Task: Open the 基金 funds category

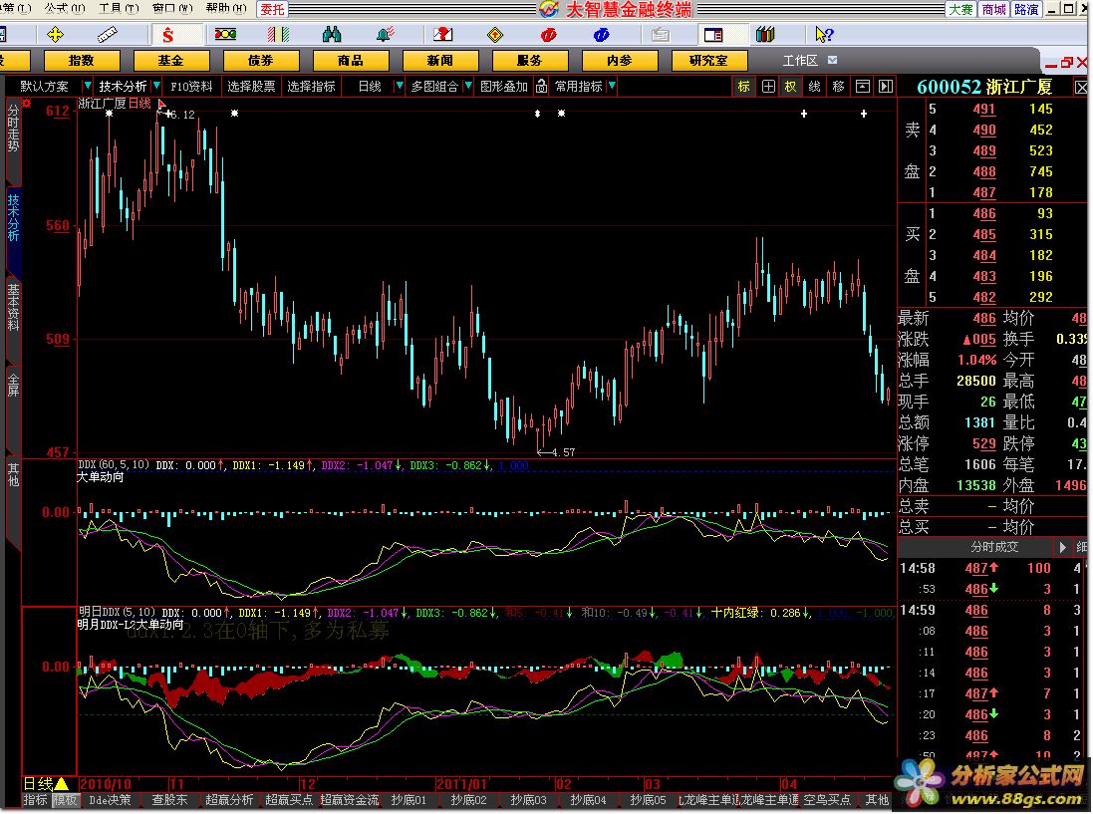Action: [170, 61]
